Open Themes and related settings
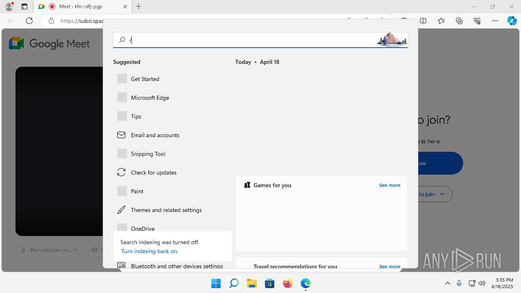Image resolution: width=521 pixels, height=293 pixels. click(173, 210)
